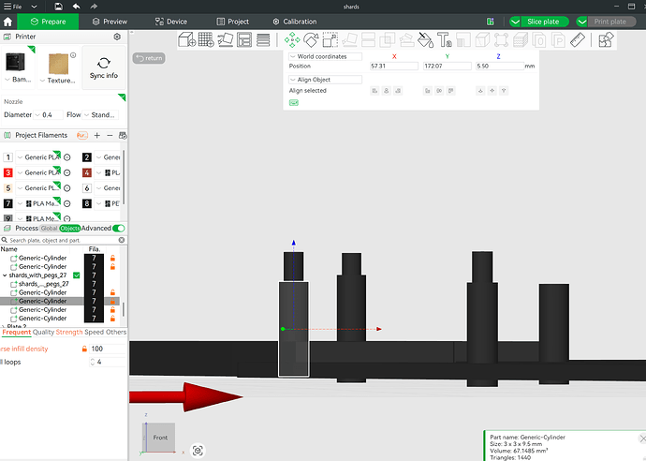Open the Color painting bucket tool

tap(425, 40)
